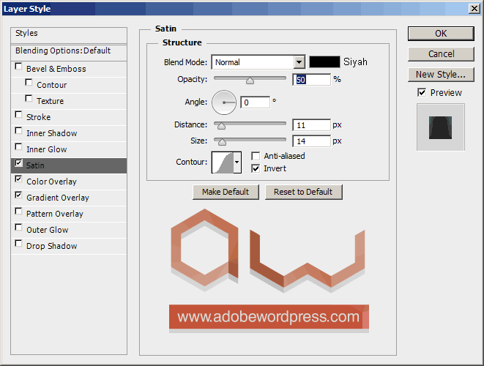Click Make Default button
This screenshot has height=366, width=484.
226,192
